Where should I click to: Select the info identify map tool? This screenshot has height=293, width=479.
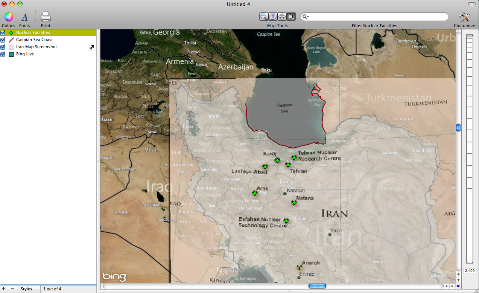pyautogui.click(x=273, y=17)
